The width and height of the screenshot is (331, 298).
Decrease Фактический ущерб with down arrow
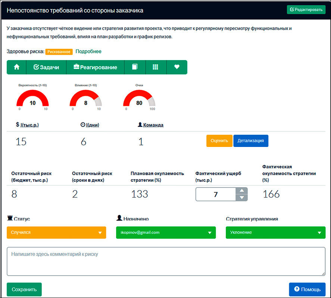coord(242,198)
